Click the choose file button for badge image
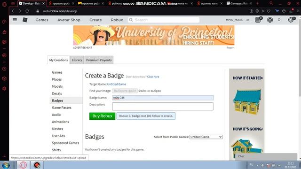The height and width of the screenshot is (169, 301). click(125, 91)
